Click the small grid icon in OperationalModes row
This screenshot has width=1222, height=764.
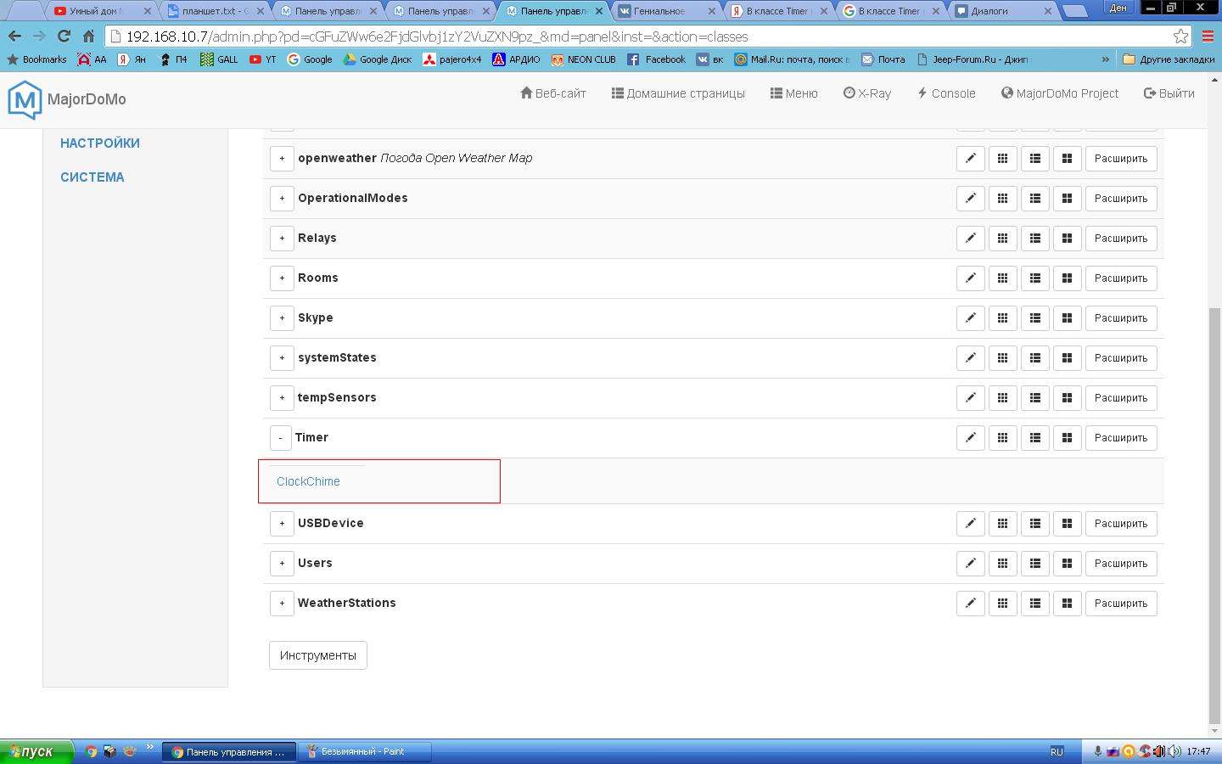(x=1003, y=199)
